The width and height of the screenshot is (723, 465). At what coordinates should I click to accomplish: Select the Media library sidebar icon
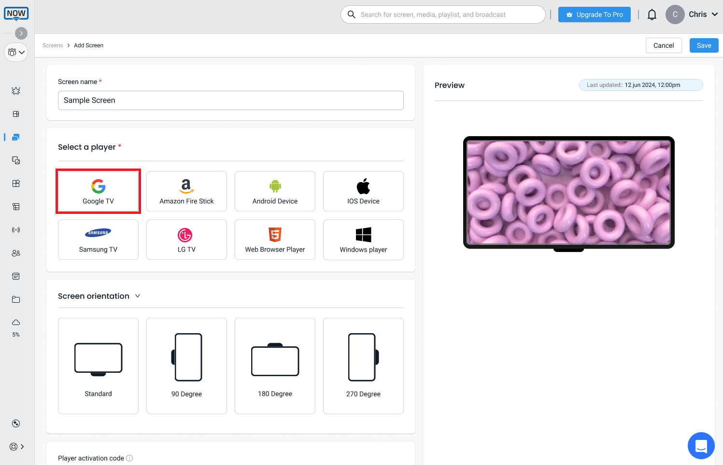16,160
